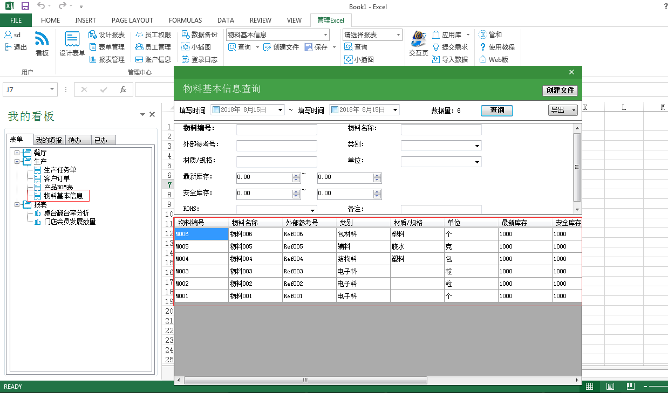Open 使用教程 tutorial
This screenshot has width=668, height=393.
(x=497, y=47)
